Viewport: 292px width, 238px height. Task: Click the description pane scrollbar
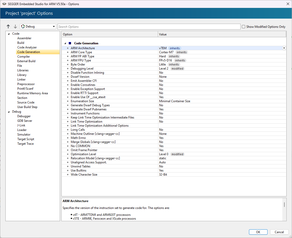(284, 205)
